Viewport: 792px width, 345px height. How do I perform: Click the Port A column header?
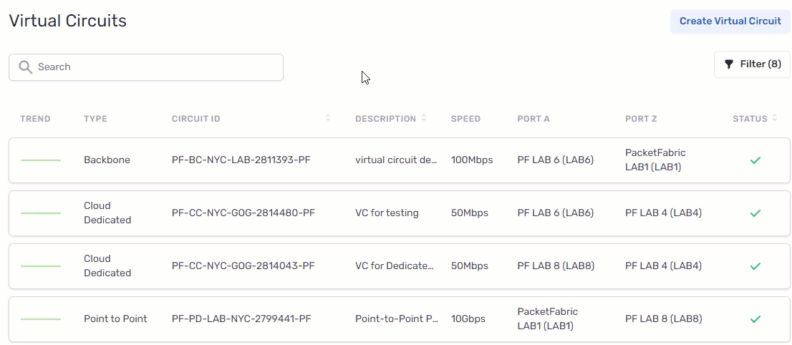click(x=533, y=119)
